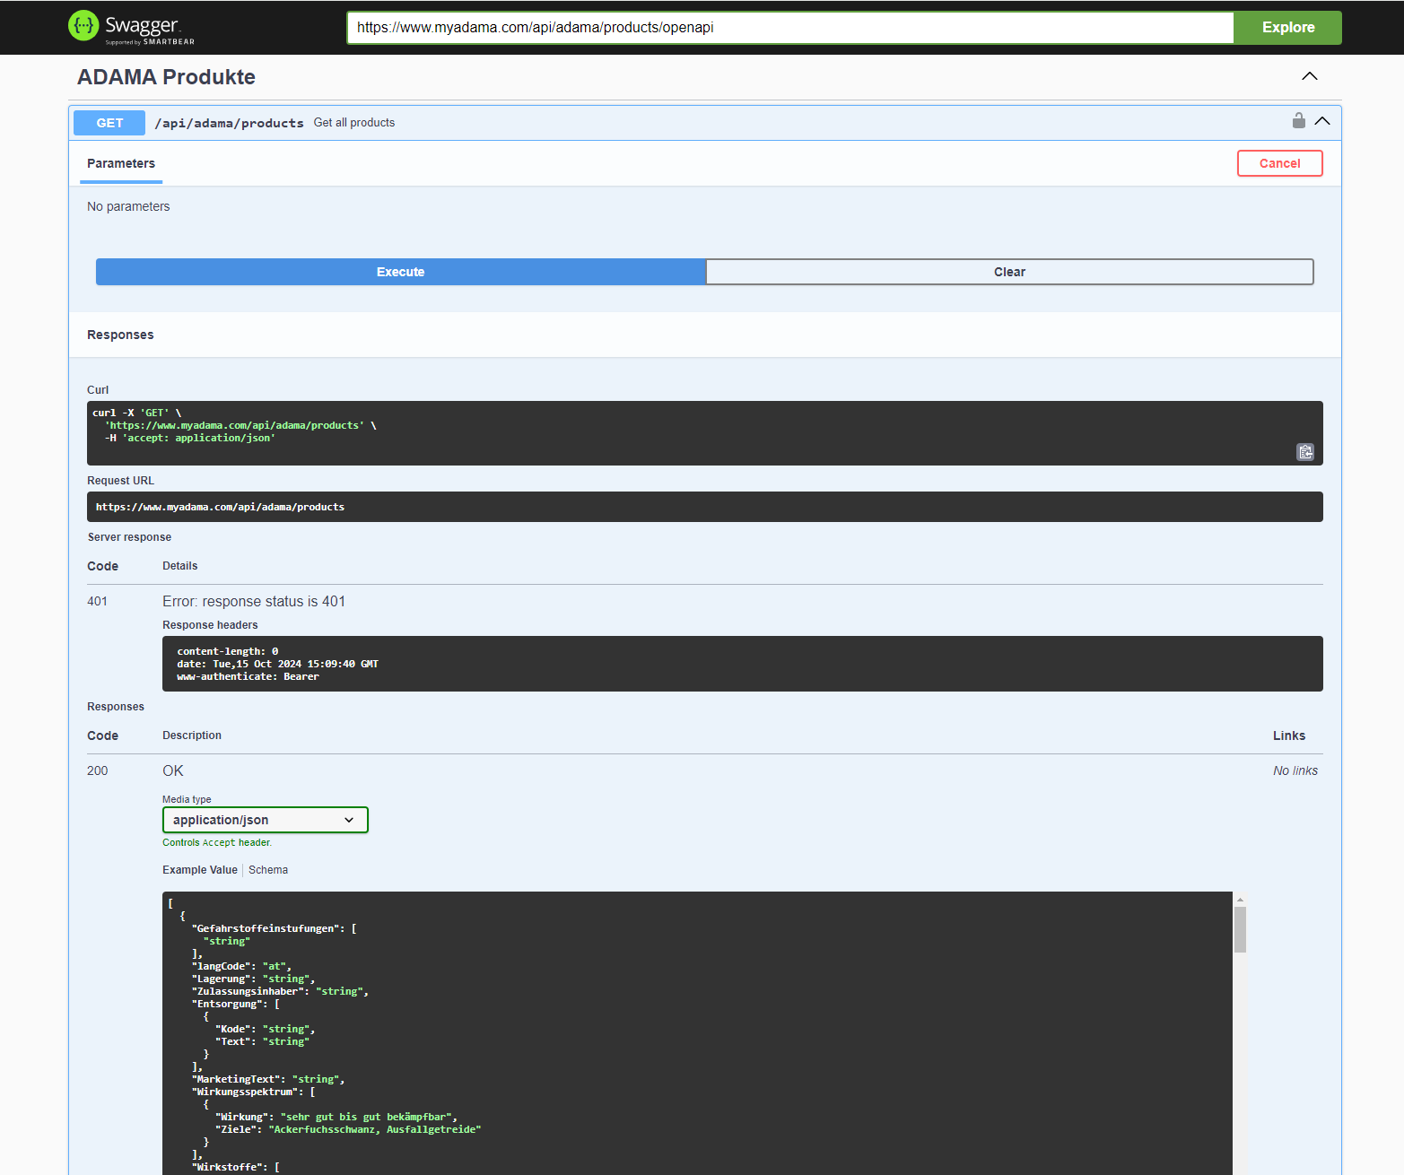Click the Cancel button
1404x1175 pixels.
(x=1279, y=163)
